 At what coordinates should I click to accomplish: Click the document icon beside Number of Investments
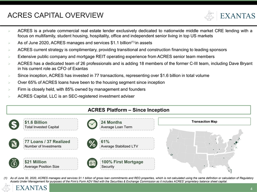pos(14,144)
